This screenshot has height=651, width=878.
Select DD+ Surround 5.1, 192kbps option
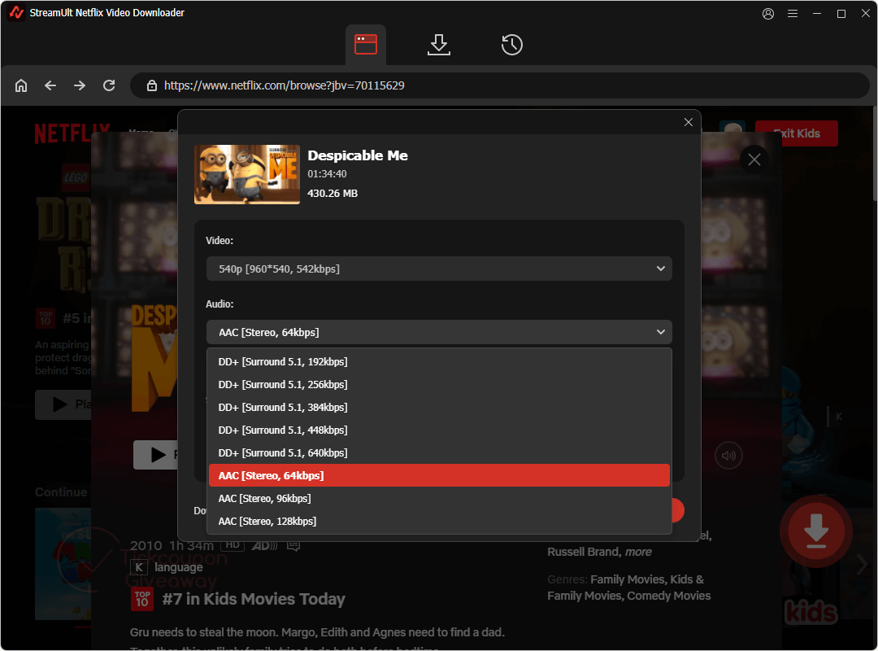click(x=439, y=362)
